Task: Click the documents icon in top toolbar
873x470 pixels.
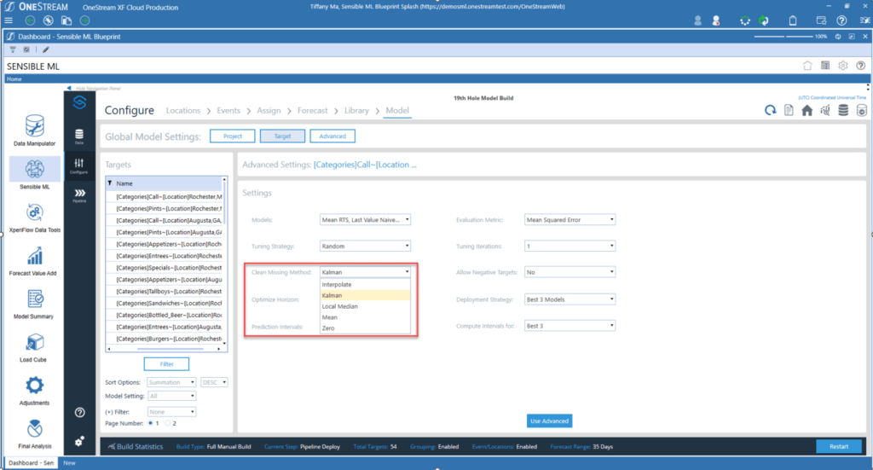Action: pos(66,20)
